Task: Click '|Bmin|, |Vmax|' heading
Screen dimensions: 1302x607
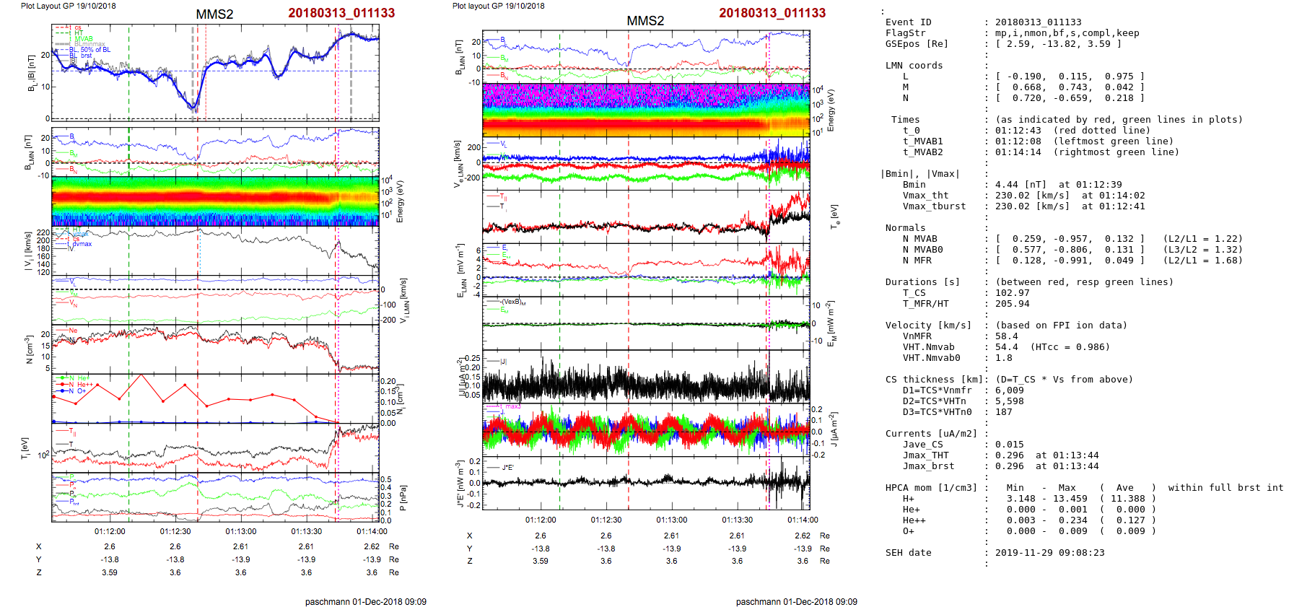Action: point(920,174)
